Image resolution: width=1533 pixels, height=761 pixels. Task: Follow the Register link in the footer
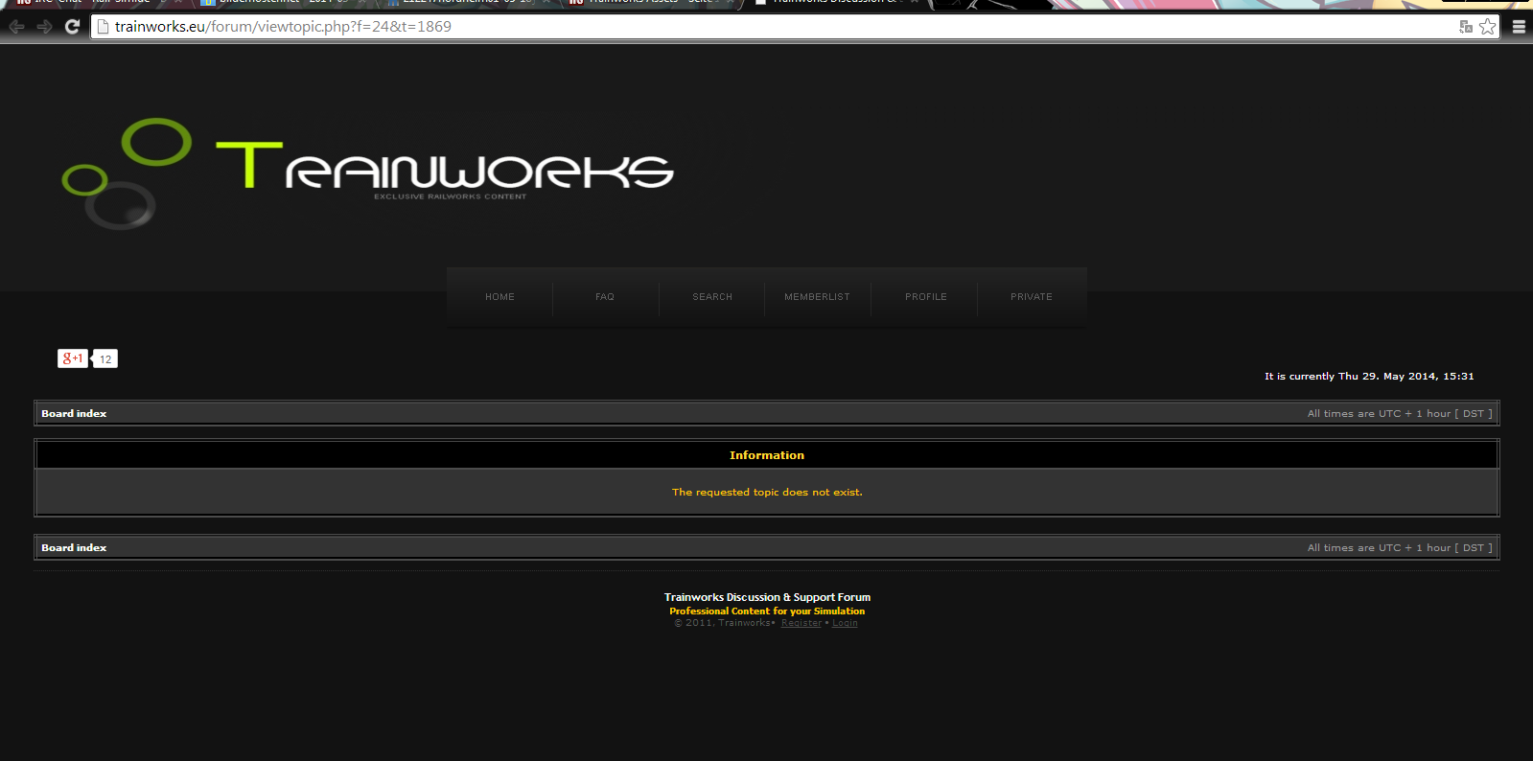(x=801, y=623)
